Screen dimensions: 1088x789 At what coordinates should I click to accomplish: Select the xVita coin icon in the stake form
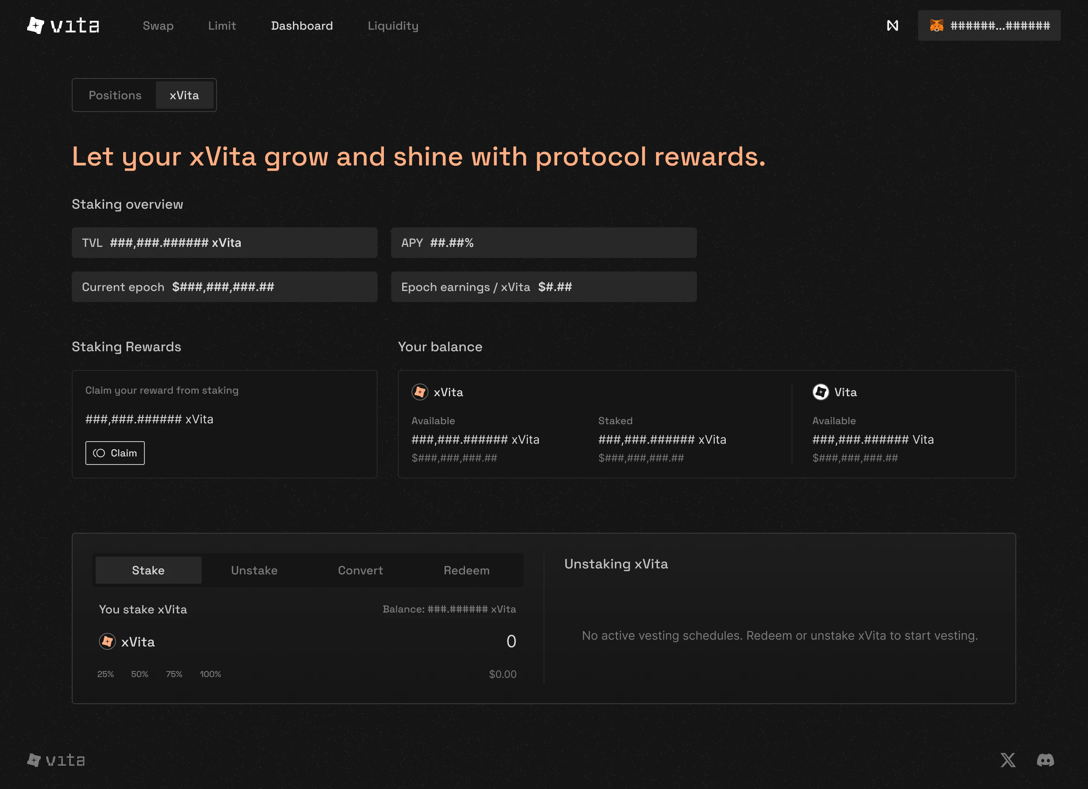108,641
